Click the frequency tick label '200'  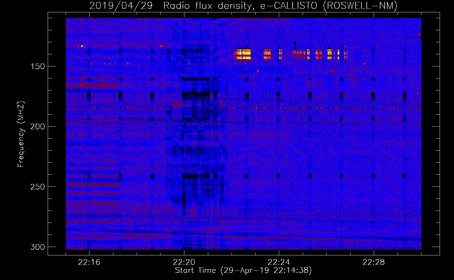[x=38, y=127]
